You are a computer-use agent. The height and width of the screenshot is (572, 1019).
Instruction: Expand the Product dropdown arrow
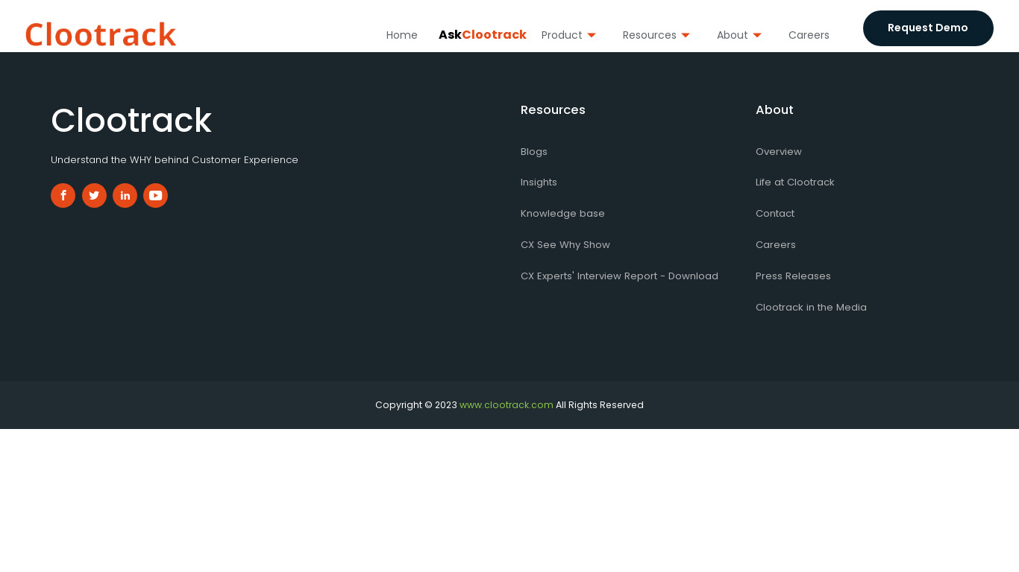click(592, 35)
